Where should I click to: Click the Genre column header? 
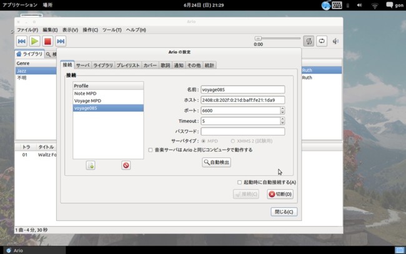[x=36, y=63]
